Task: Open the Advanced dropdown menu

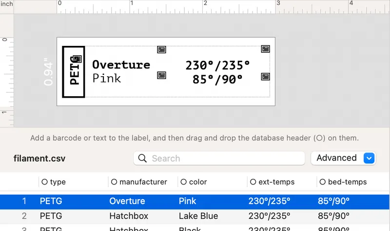Action: click(343, 158)
